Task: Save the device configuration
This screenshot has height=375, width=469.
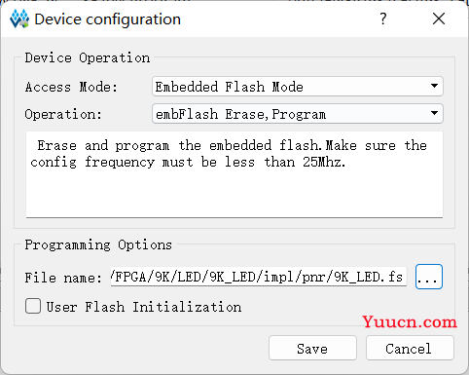Action: (x=312, y=348)
